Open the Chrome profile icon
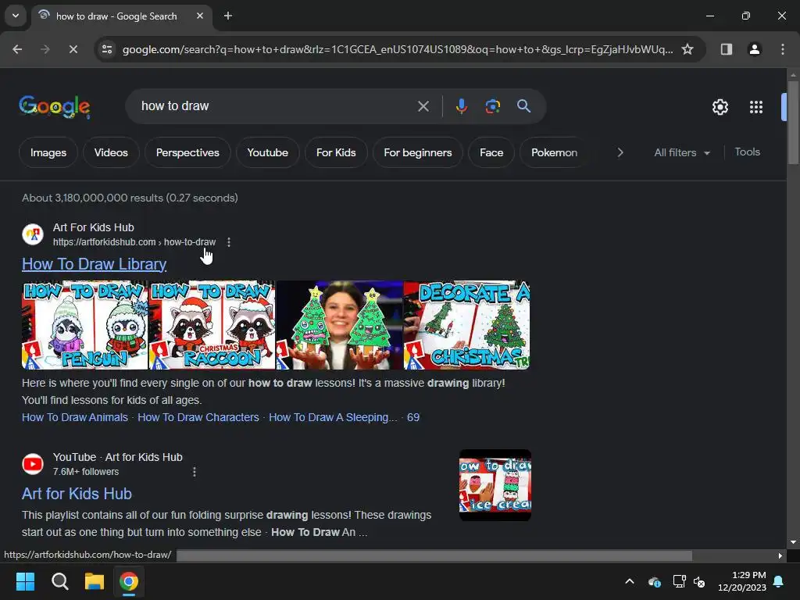This screenshot has width=800, height=600. (754, 49)
